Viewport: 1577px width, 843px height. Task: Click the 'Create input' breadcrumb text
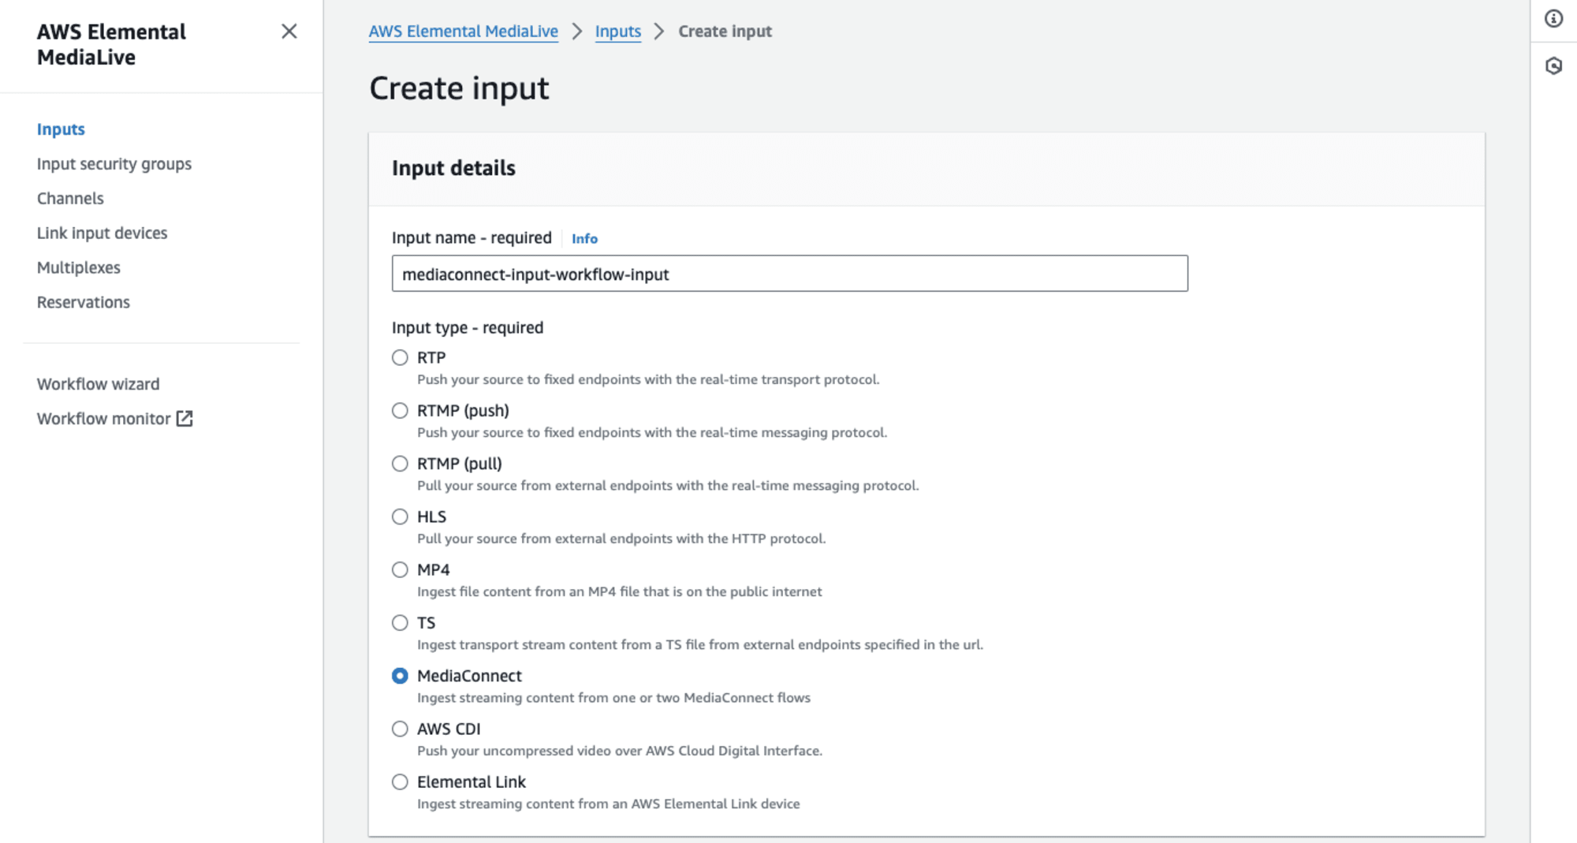[725, 32]
